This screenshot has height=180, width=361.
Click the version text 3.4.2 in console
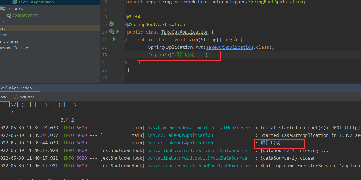tap(67, 120)
